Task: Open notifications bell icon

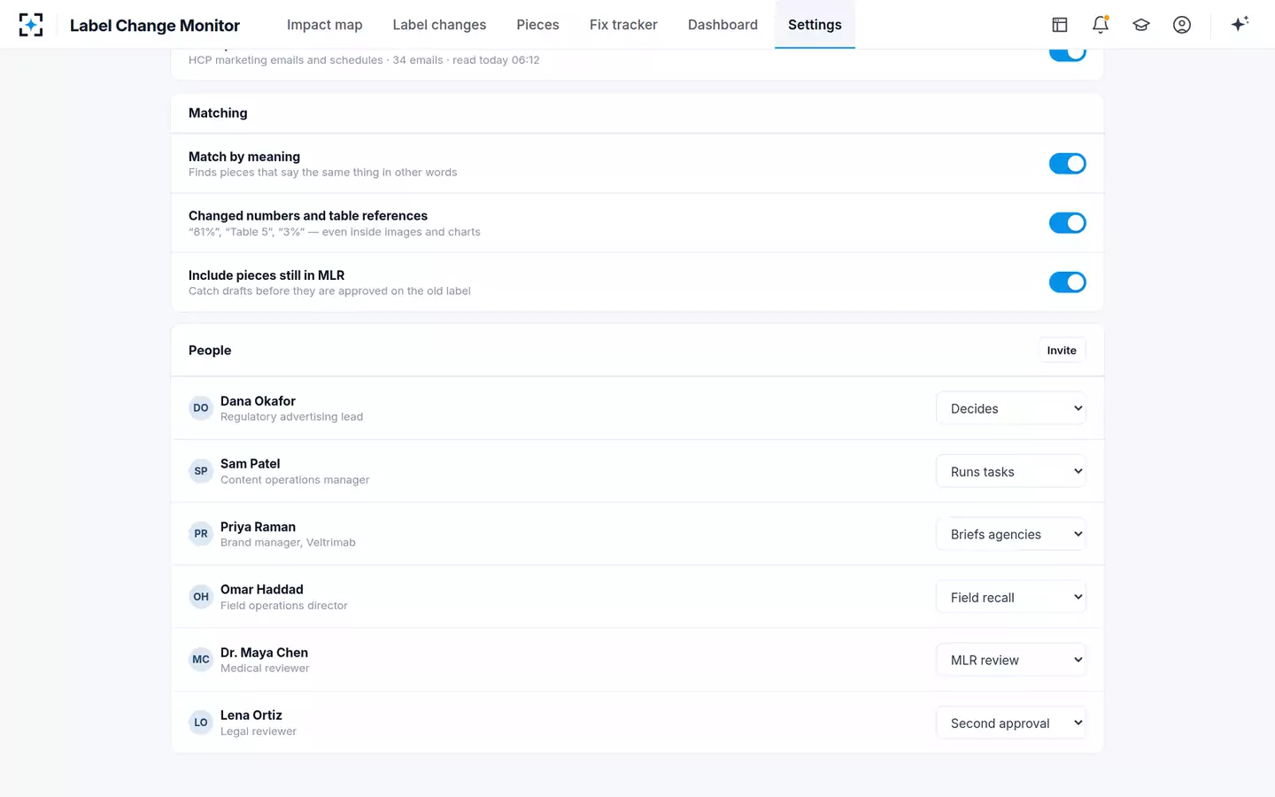Action: tap(1101, 25)
